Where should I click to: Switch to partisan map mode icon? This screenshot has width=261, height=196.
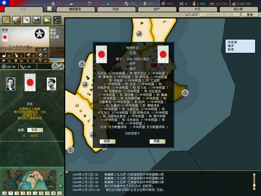[x=35, y=193]
